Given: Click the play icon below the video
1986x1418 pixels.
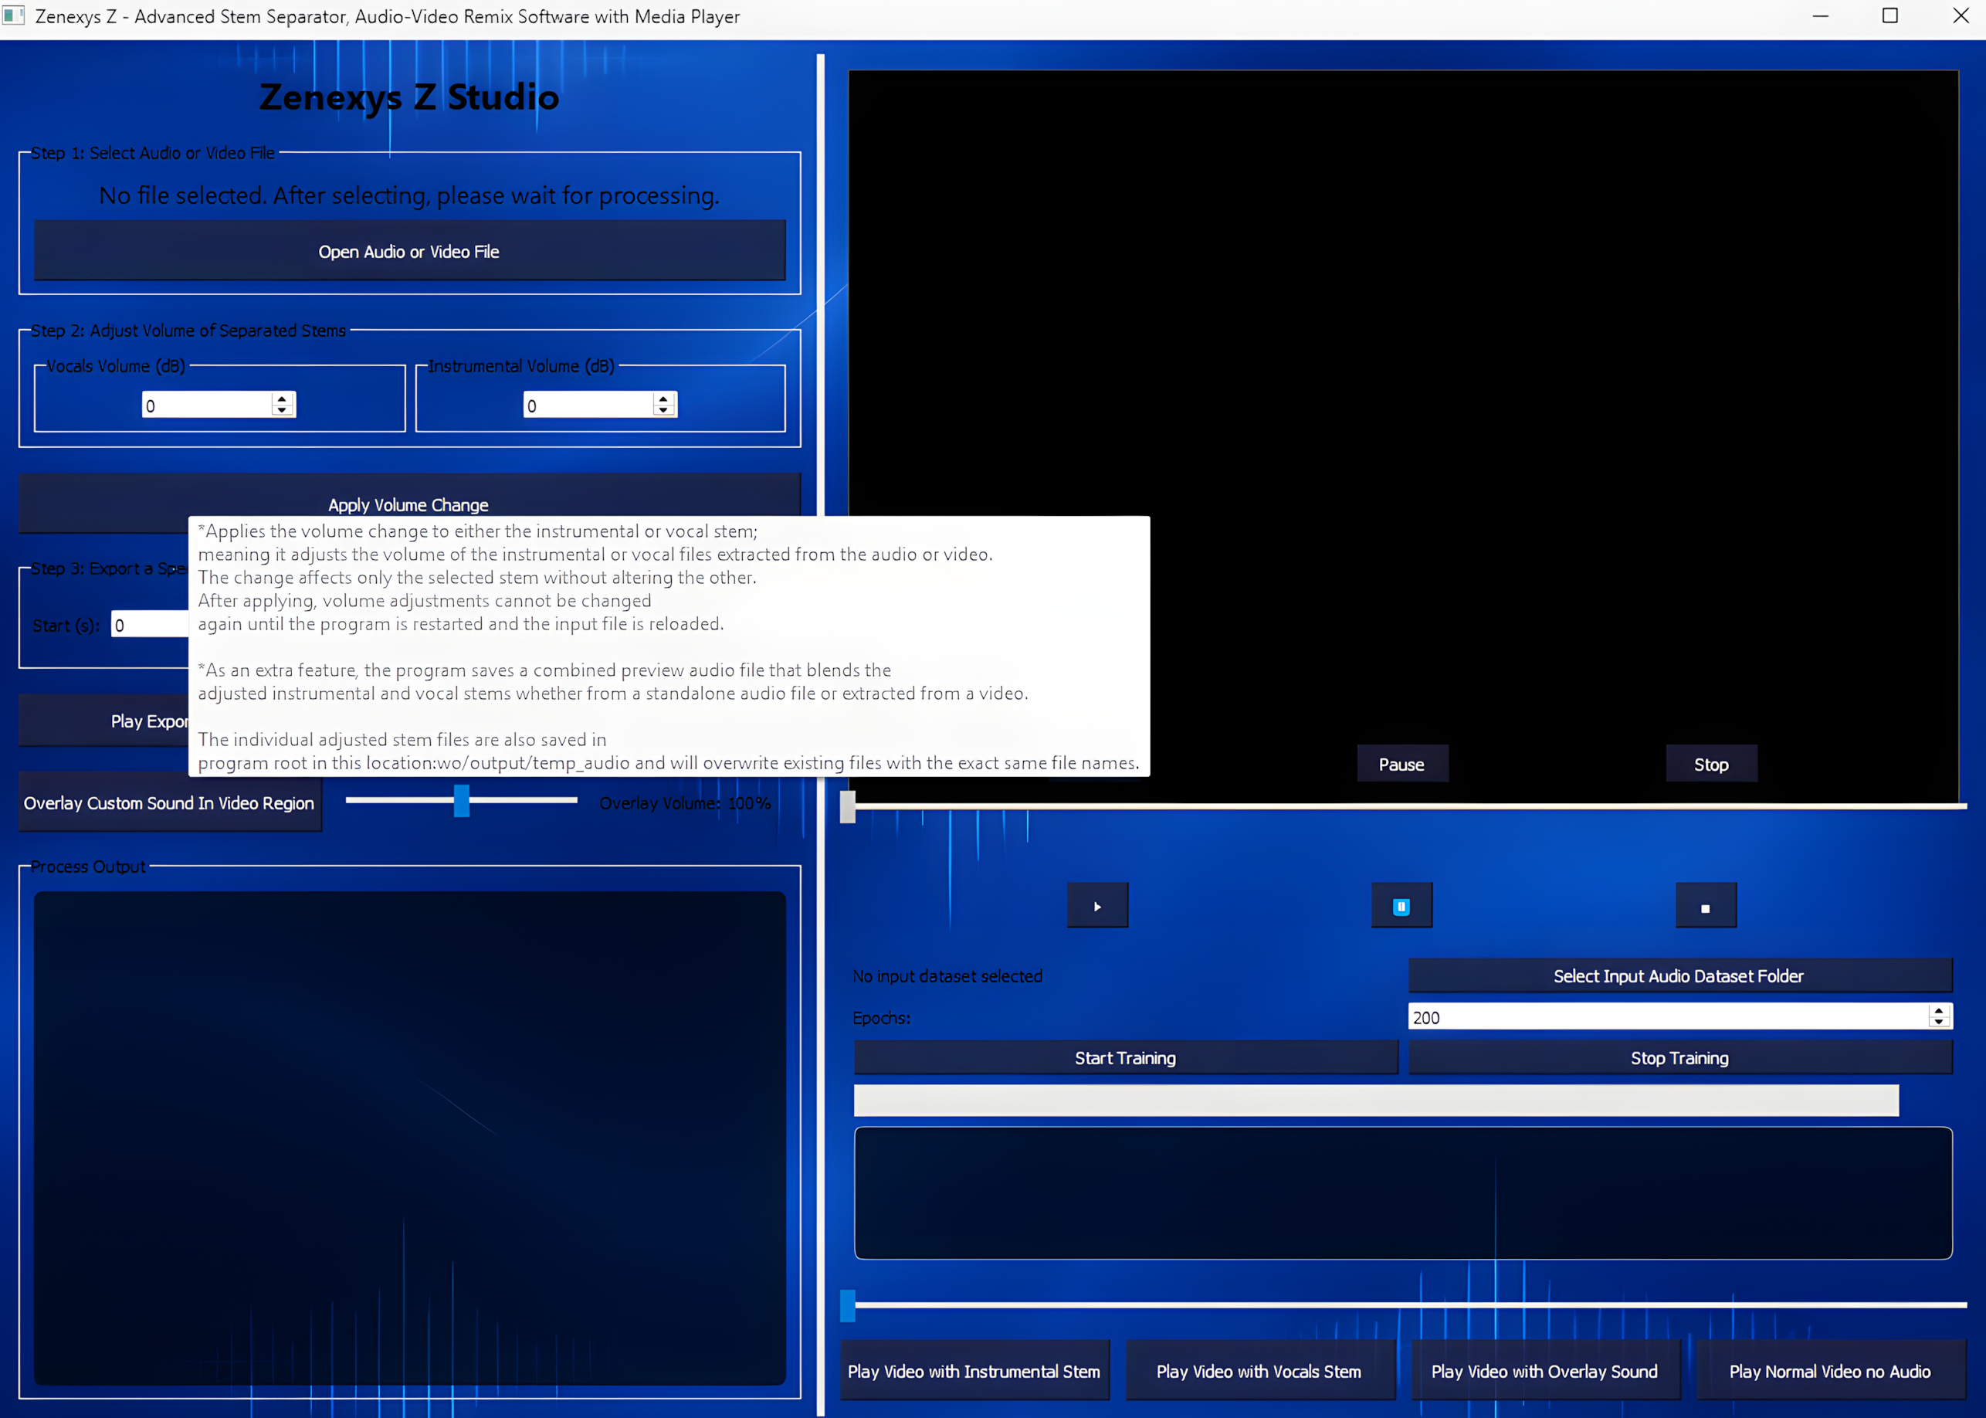Looking at the screenshot, I should click(x=1097, y=905).
